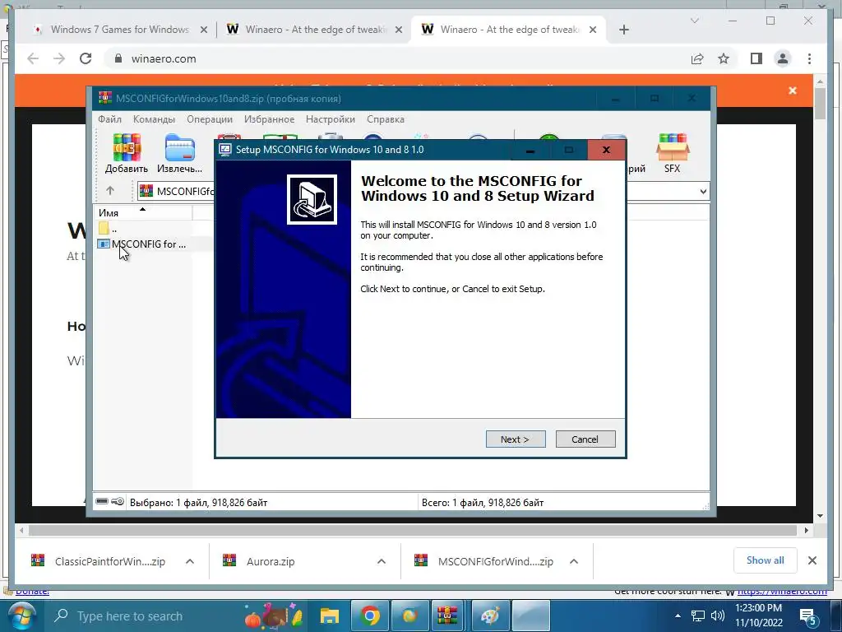This screenshot has height=632, width=842.
Task: Expand options for MSCONFIGforWind zip download
Action: pyautogui.click(x=573, y=561)
